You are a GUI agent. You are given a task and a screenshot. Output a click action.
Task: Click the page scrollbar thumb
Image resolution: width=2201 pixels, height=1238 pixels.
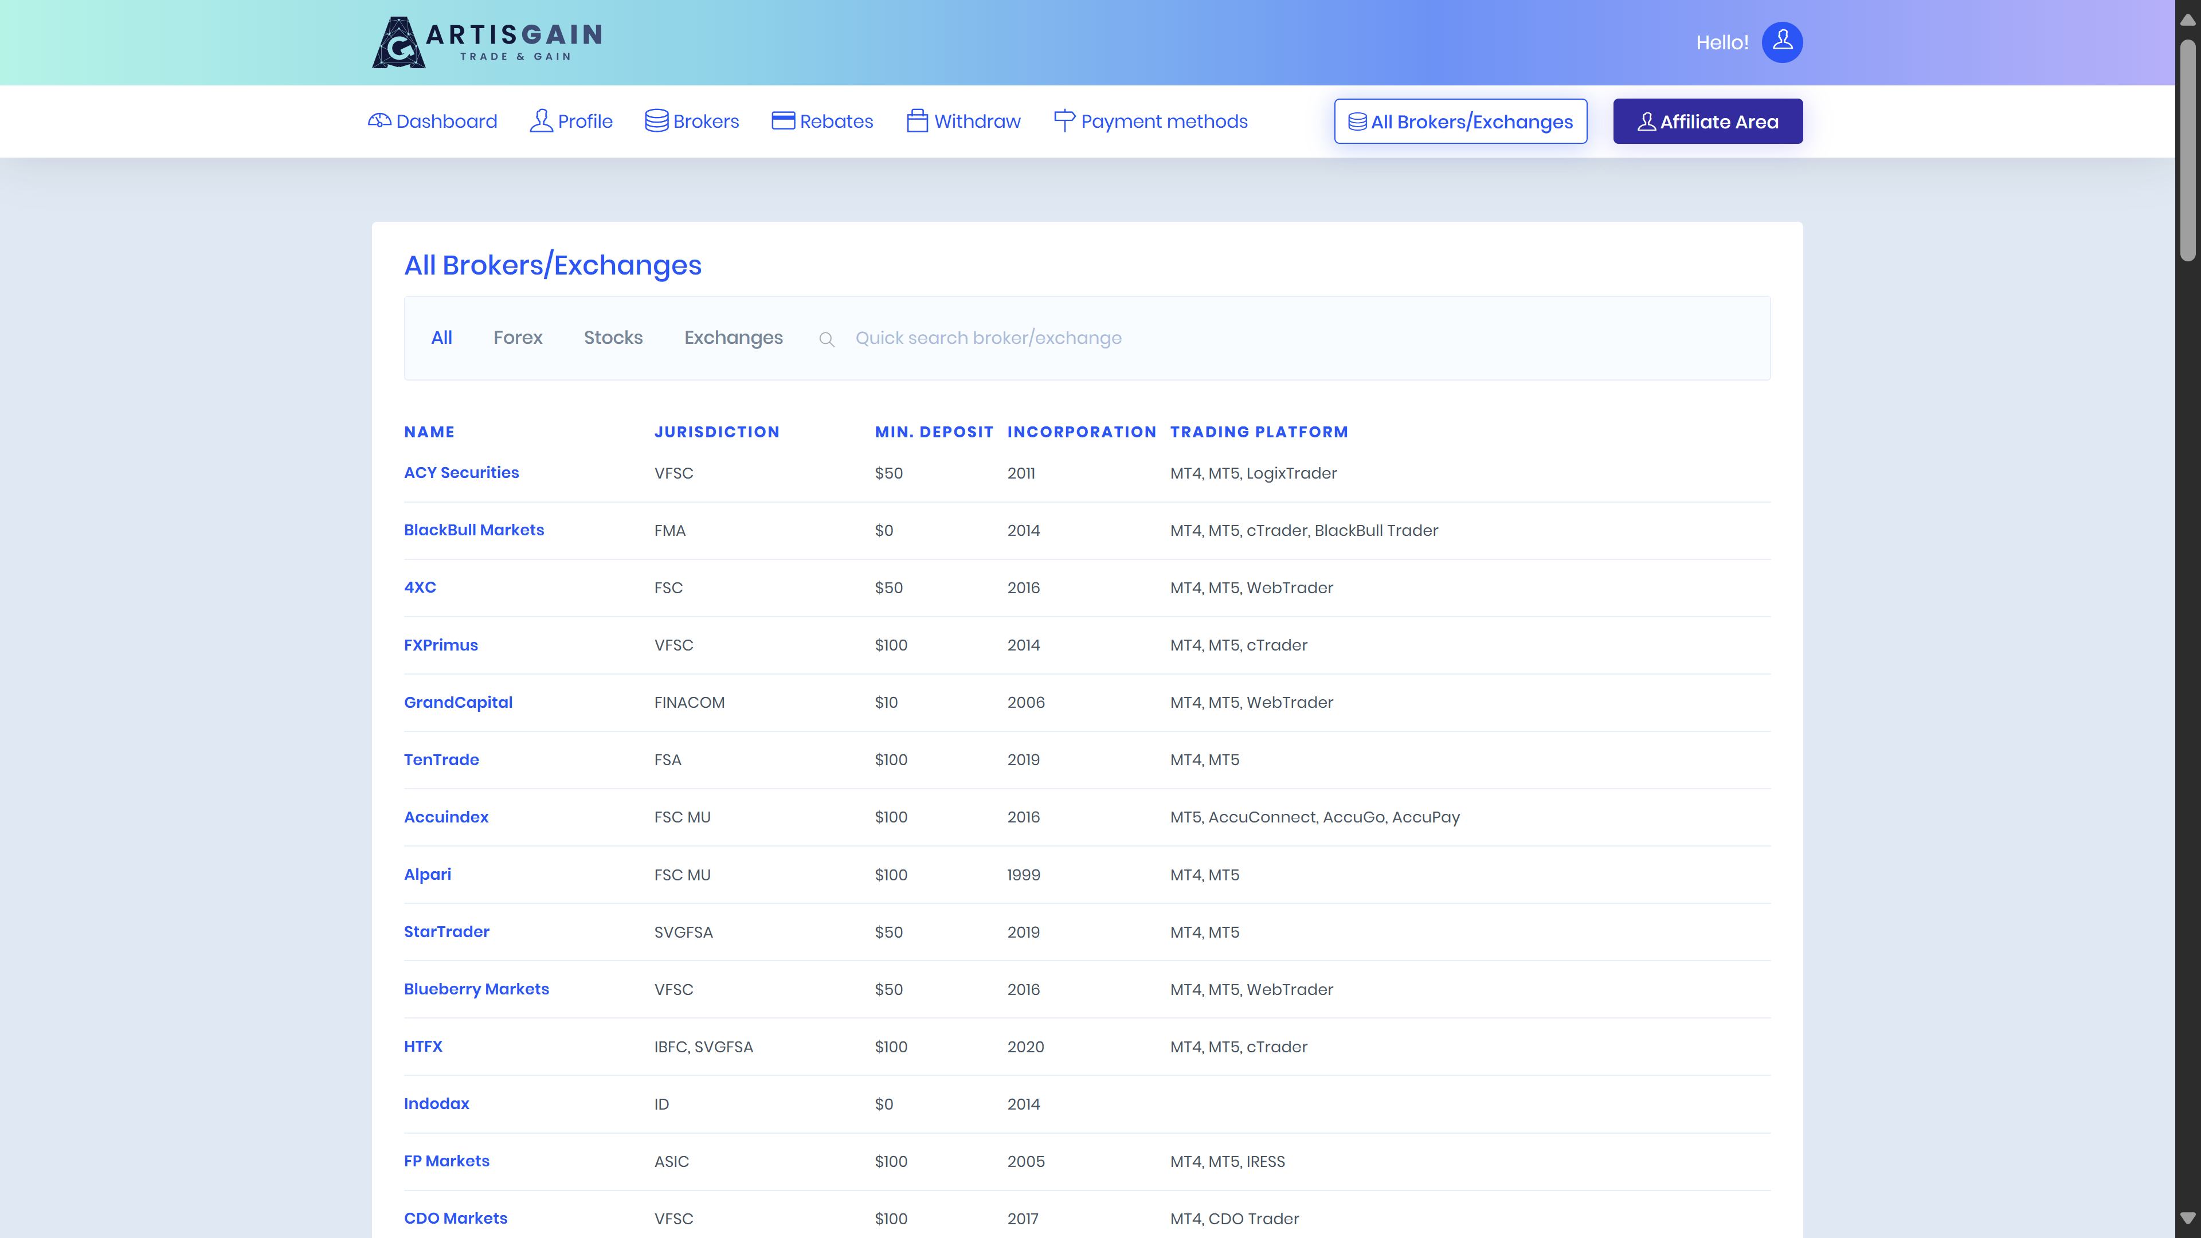[2187, 150]
